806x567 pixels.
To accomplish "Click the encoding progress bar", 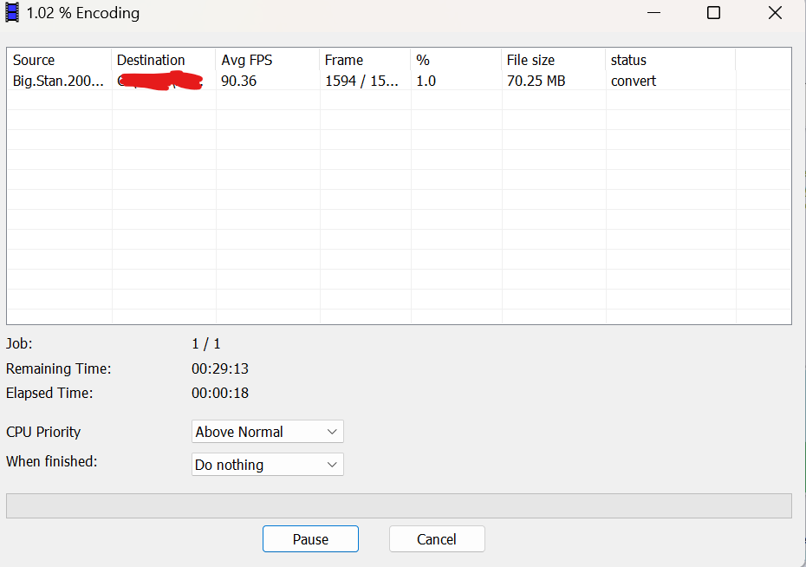I will coord(399,505).
